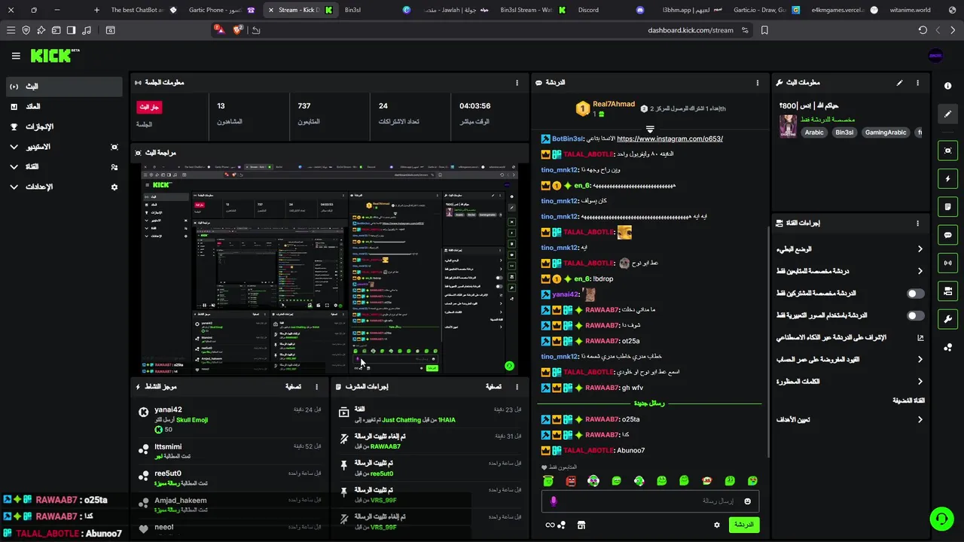The image size is (964, 542).
Task: Expand the Channel sidebar section
Action: click(x=64, y=166)
